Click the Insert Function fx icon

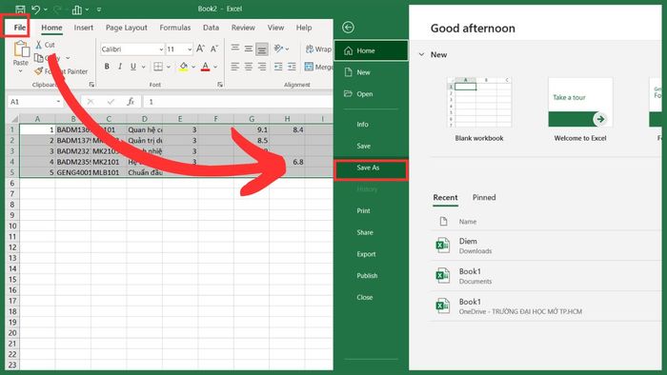click(x=131, y=102)
